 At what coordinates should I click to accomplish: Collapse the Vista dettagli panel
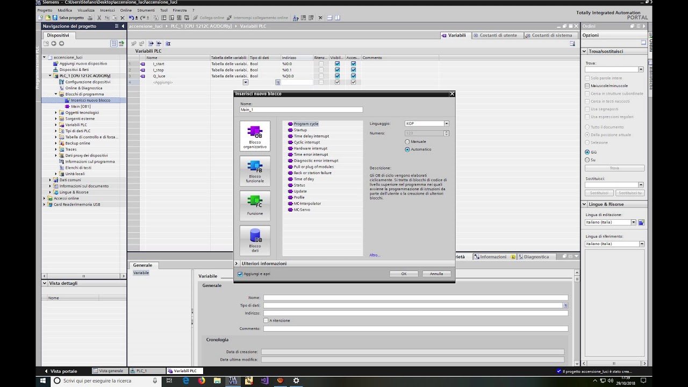45,283
